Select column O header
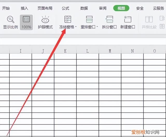 click(155, 51)
